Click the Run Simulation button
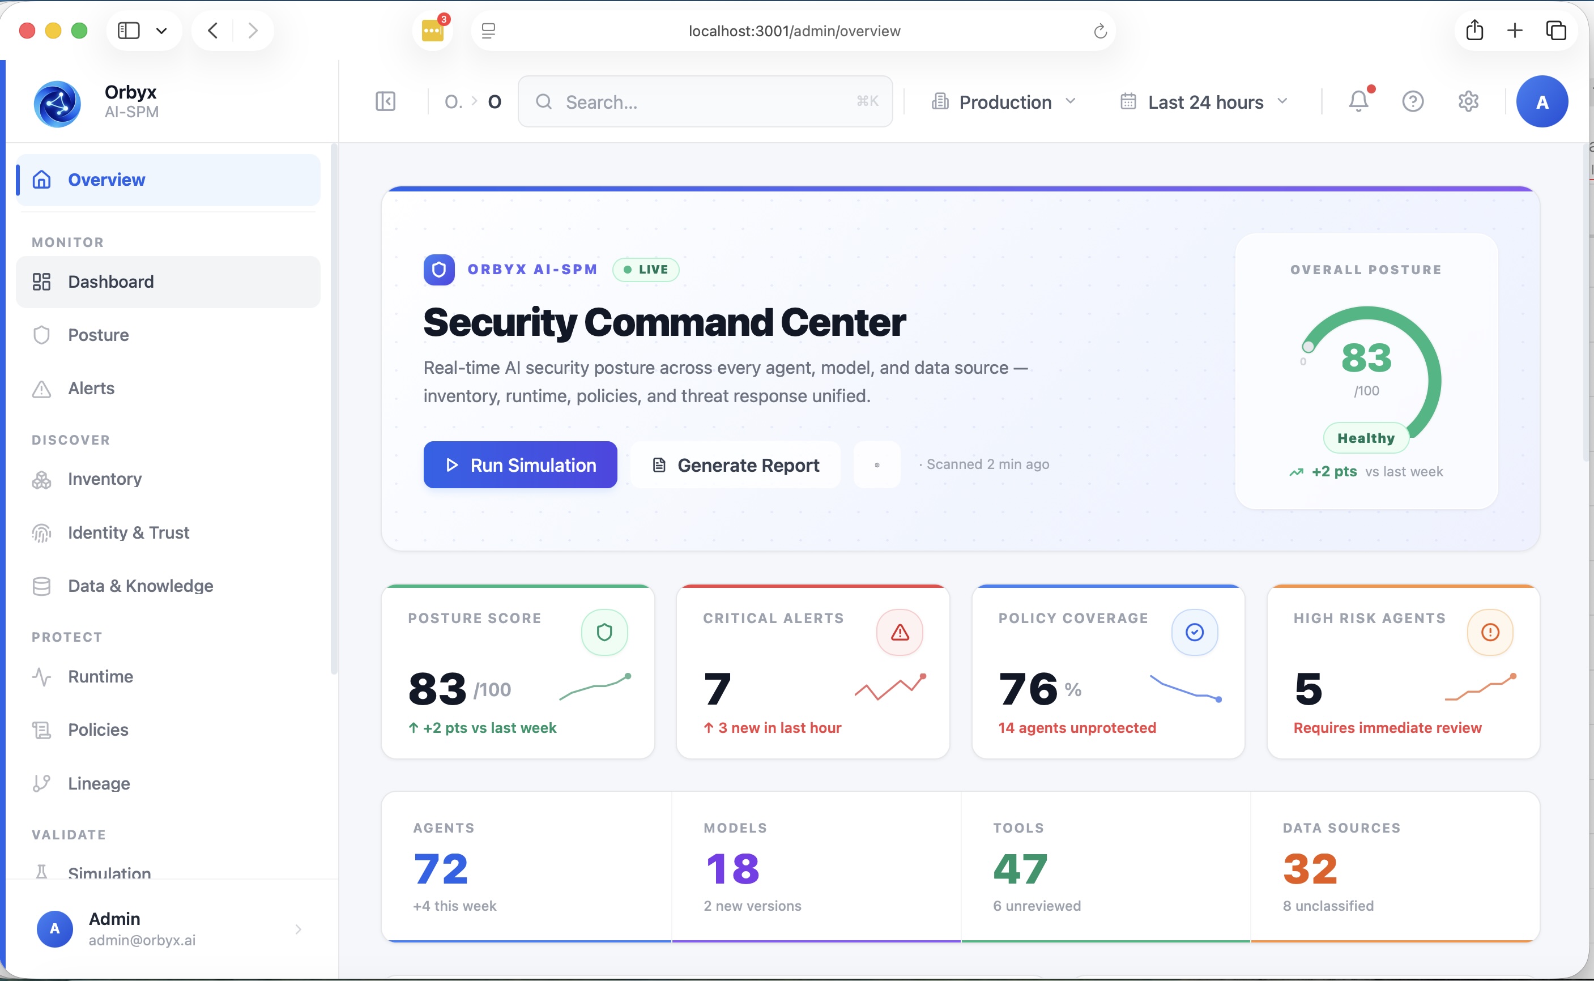Screen dimensions: 1594x981 [x=521, y=464]
